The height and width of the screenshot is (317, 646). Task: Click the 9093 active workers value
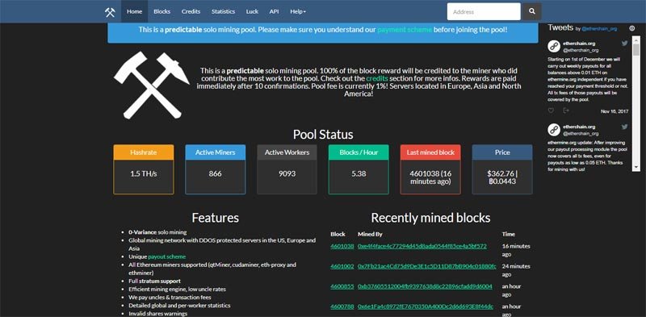click(x=287, y=173)
